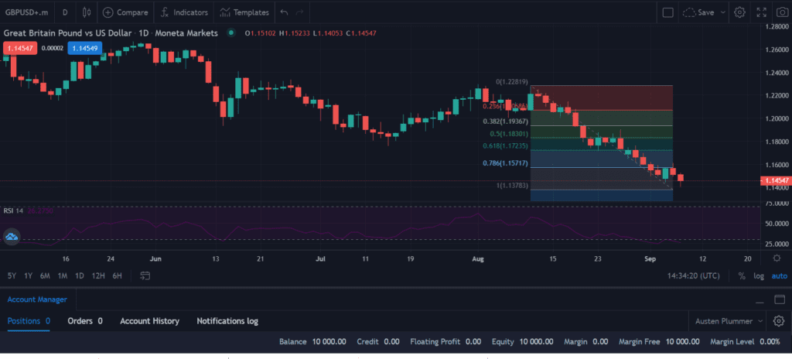This screenshot has height=359, width=792.
Task: Open the Notifications log tab
Action: (x=227, y=321)
